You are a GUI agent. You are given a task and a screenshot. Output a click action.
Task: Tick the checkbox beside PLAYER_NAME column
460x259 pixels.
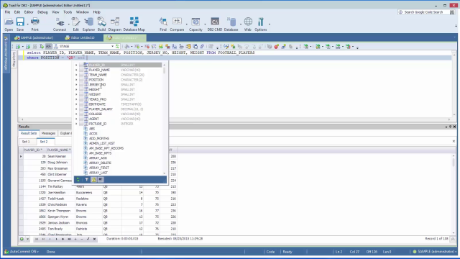81,70
